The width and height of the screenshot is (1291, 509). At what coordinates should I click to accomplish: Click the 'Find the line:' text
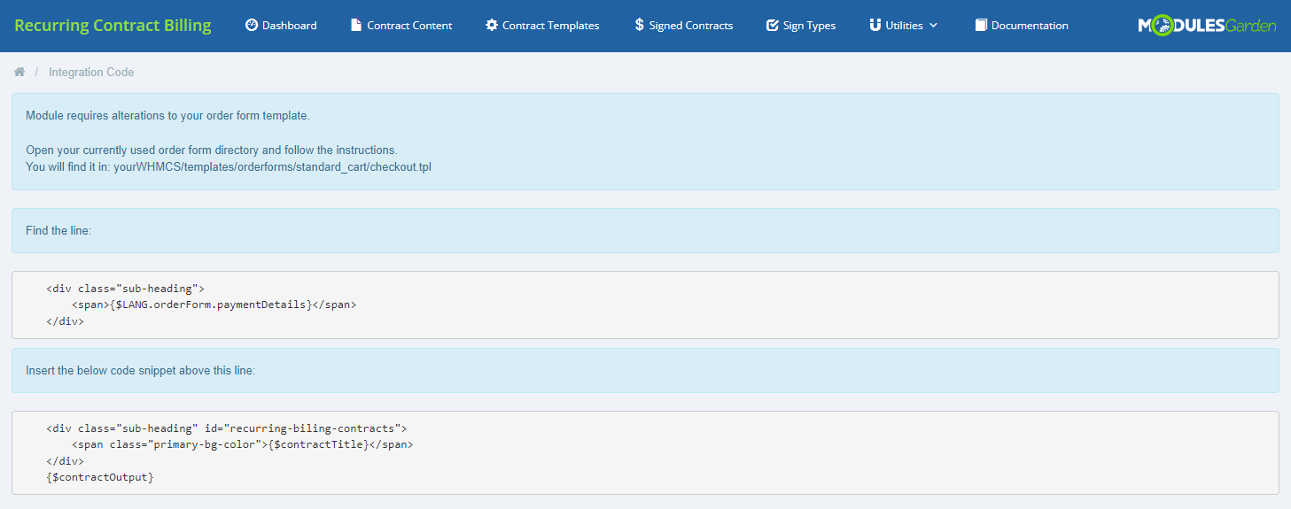(x=58, y=230)
